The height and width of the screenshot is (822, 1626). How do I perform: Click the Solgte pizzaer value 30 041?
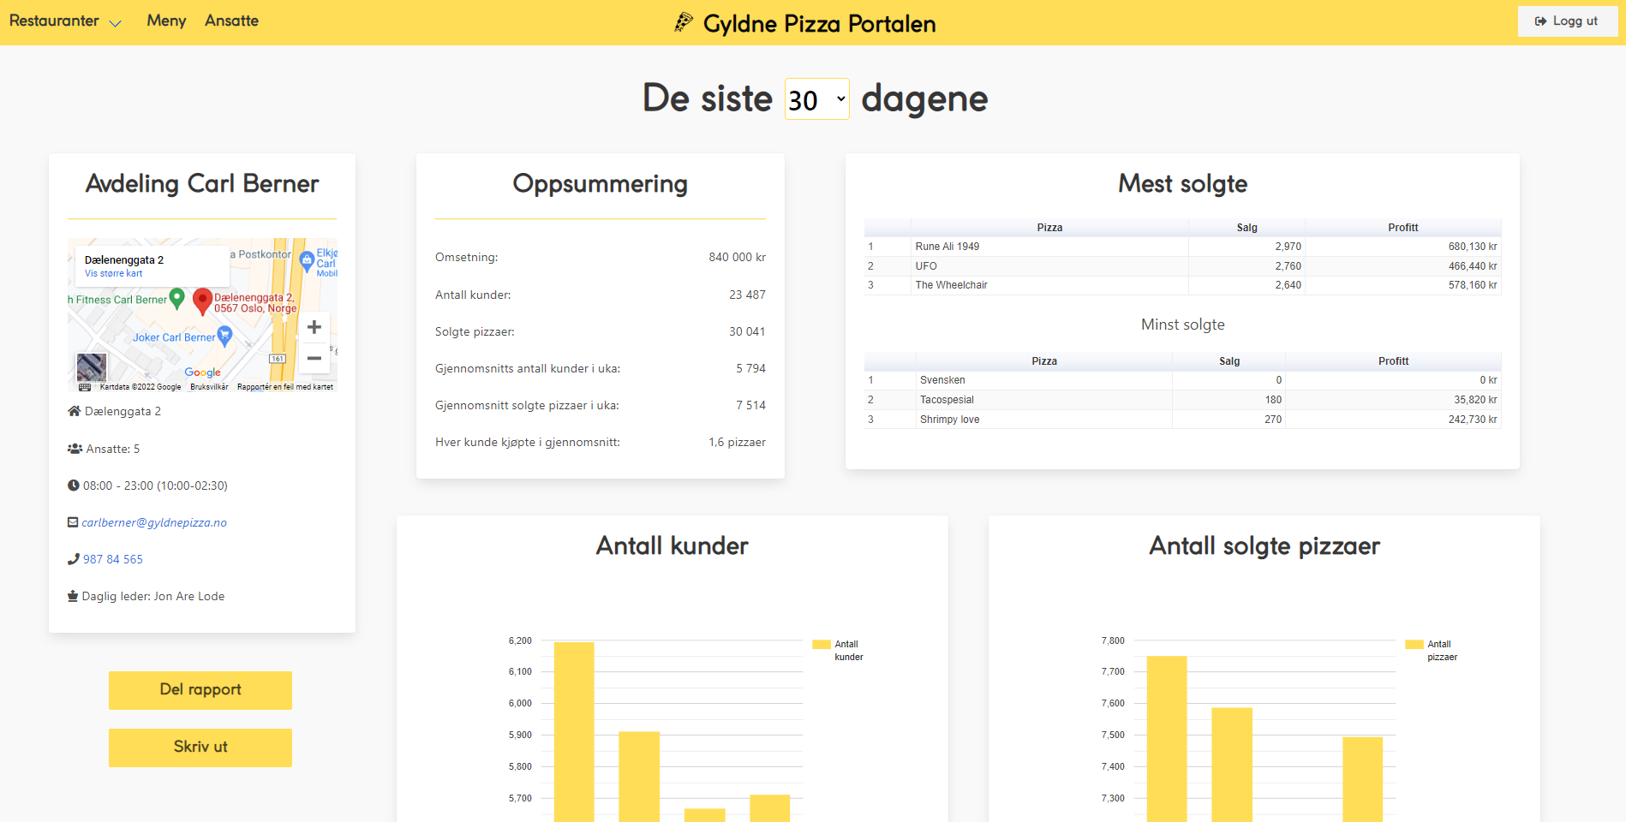coord(747,331)
